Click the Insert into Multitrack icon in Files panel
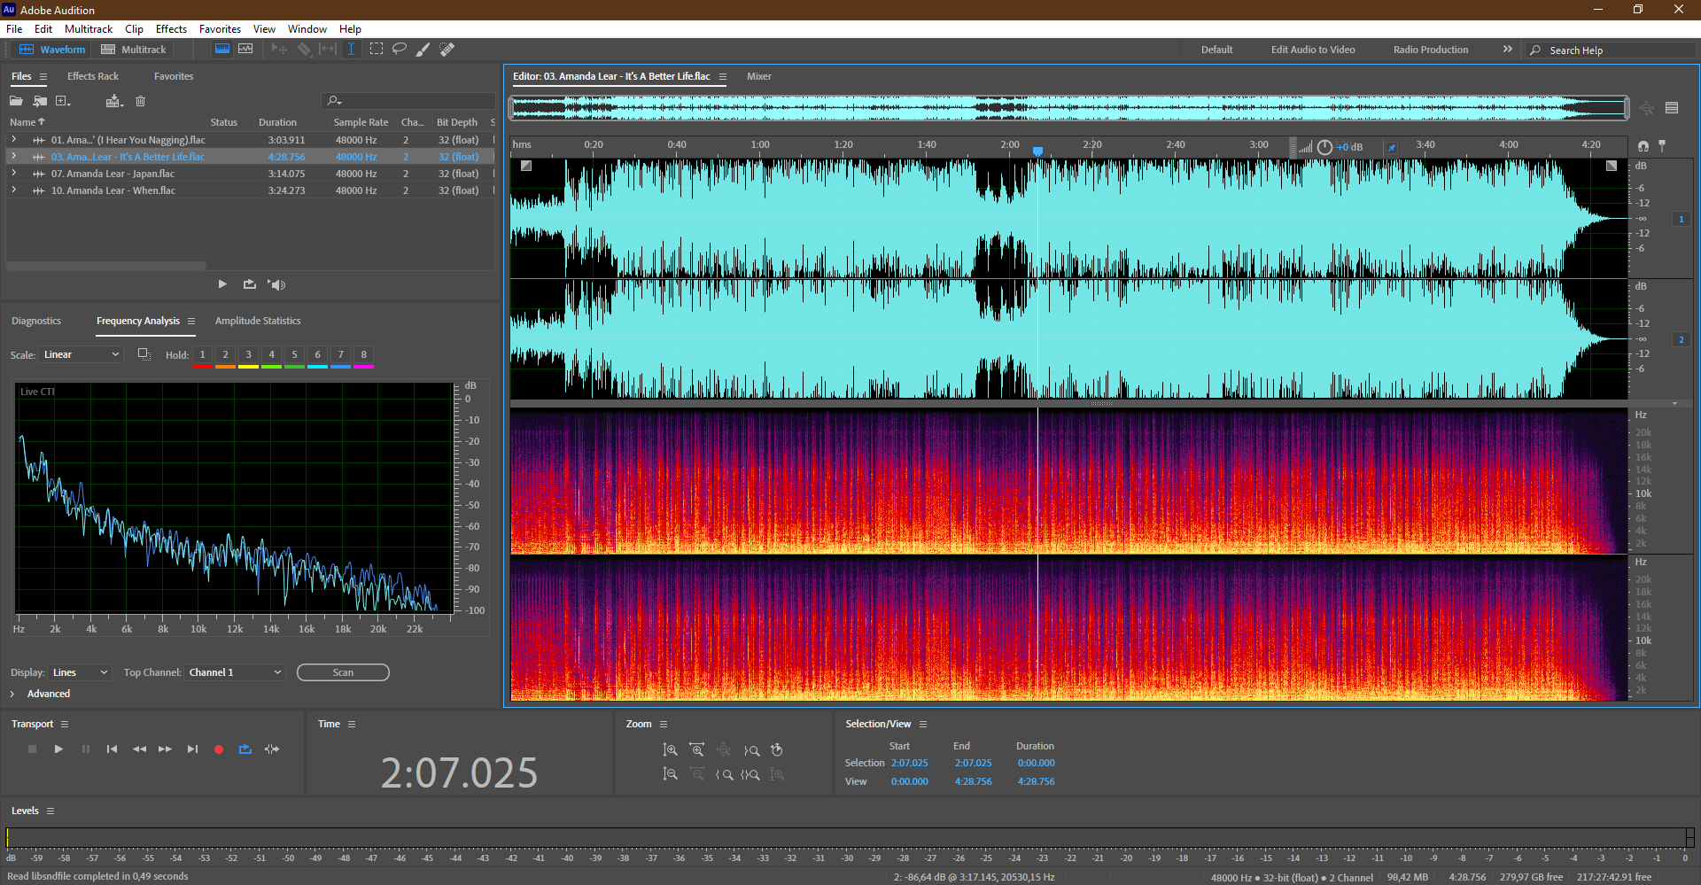The height and width of the screenshot is (885, 1701). [x=113, y=101]
